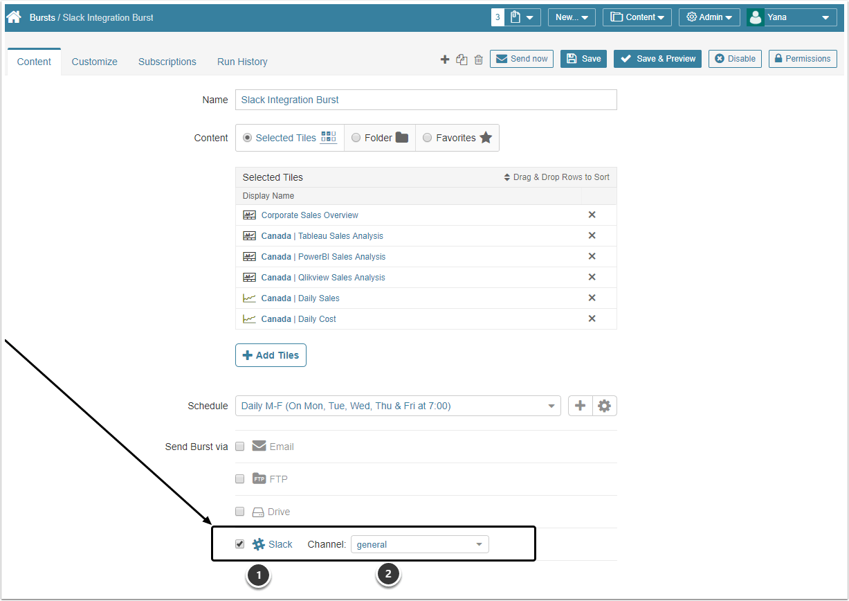Screen dimensions: 849x601
Task: Open the Admin menu
Action: pyautogui.click(x=709, y=17)
